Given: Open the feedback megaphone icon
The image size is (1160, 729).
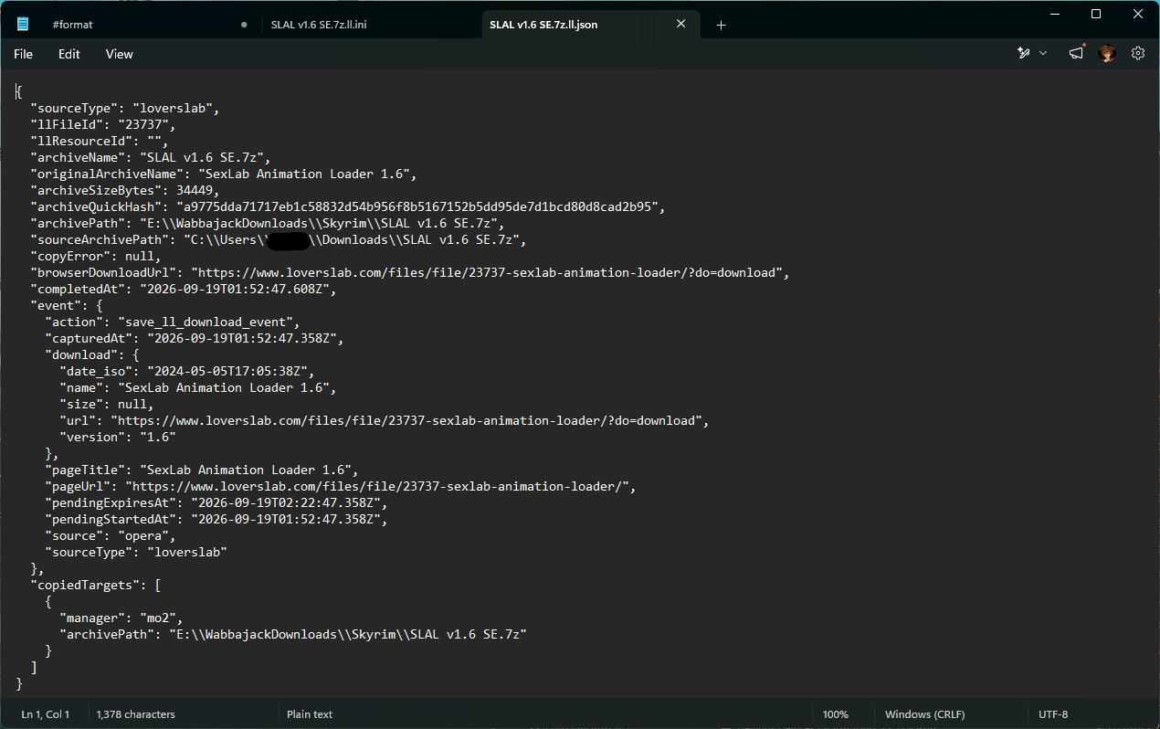Looking at the screenshot, I should pos(1077,54).
